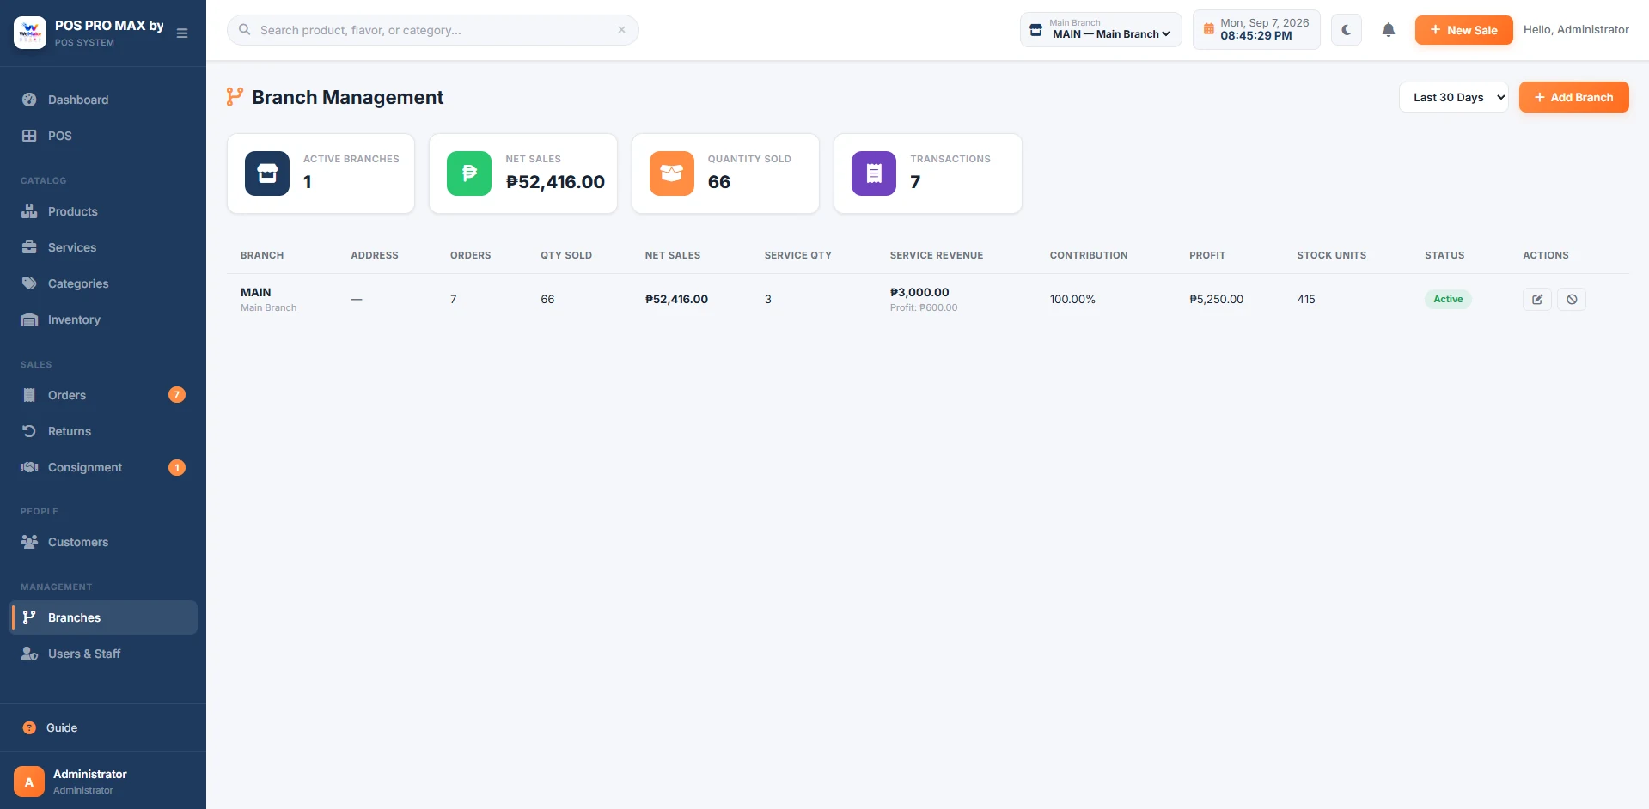1649x809 pixels.
Task: Click the ₱5,250.00 profit cell
Action: coord(1216,299)
